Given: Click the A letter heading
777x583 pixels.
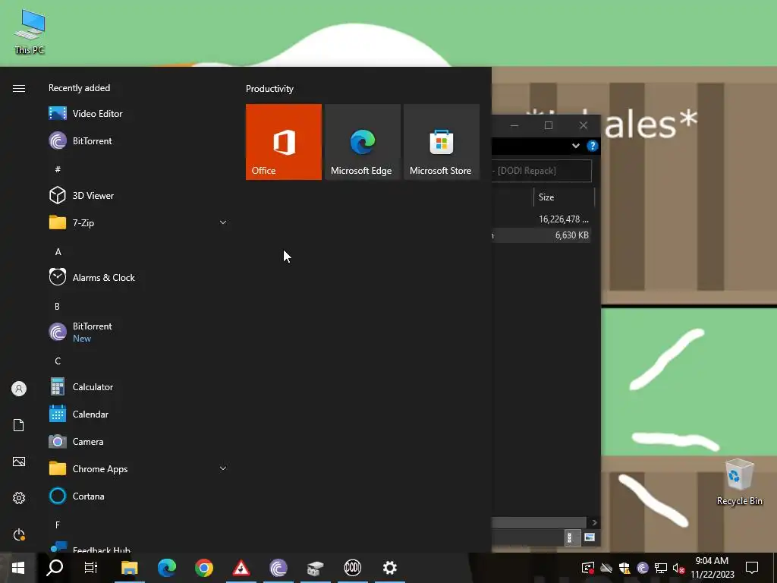Looking at the screenshot, I should tap(58, 252).
